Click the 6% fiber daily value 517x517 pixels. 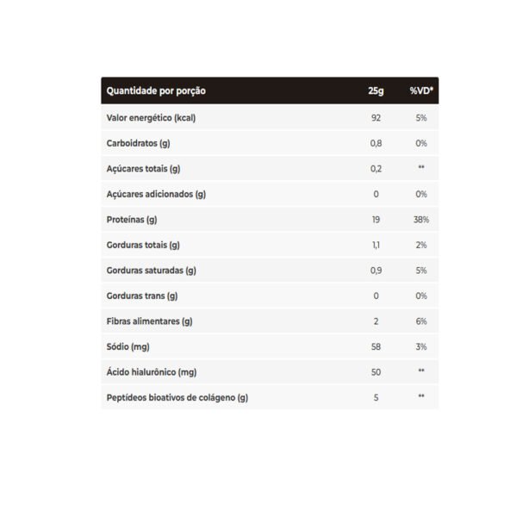[x=421, y=321]
